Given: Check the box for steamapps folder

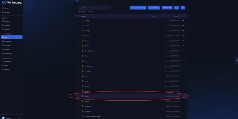Looking at the screenshot, I should [x=79, y=106].
